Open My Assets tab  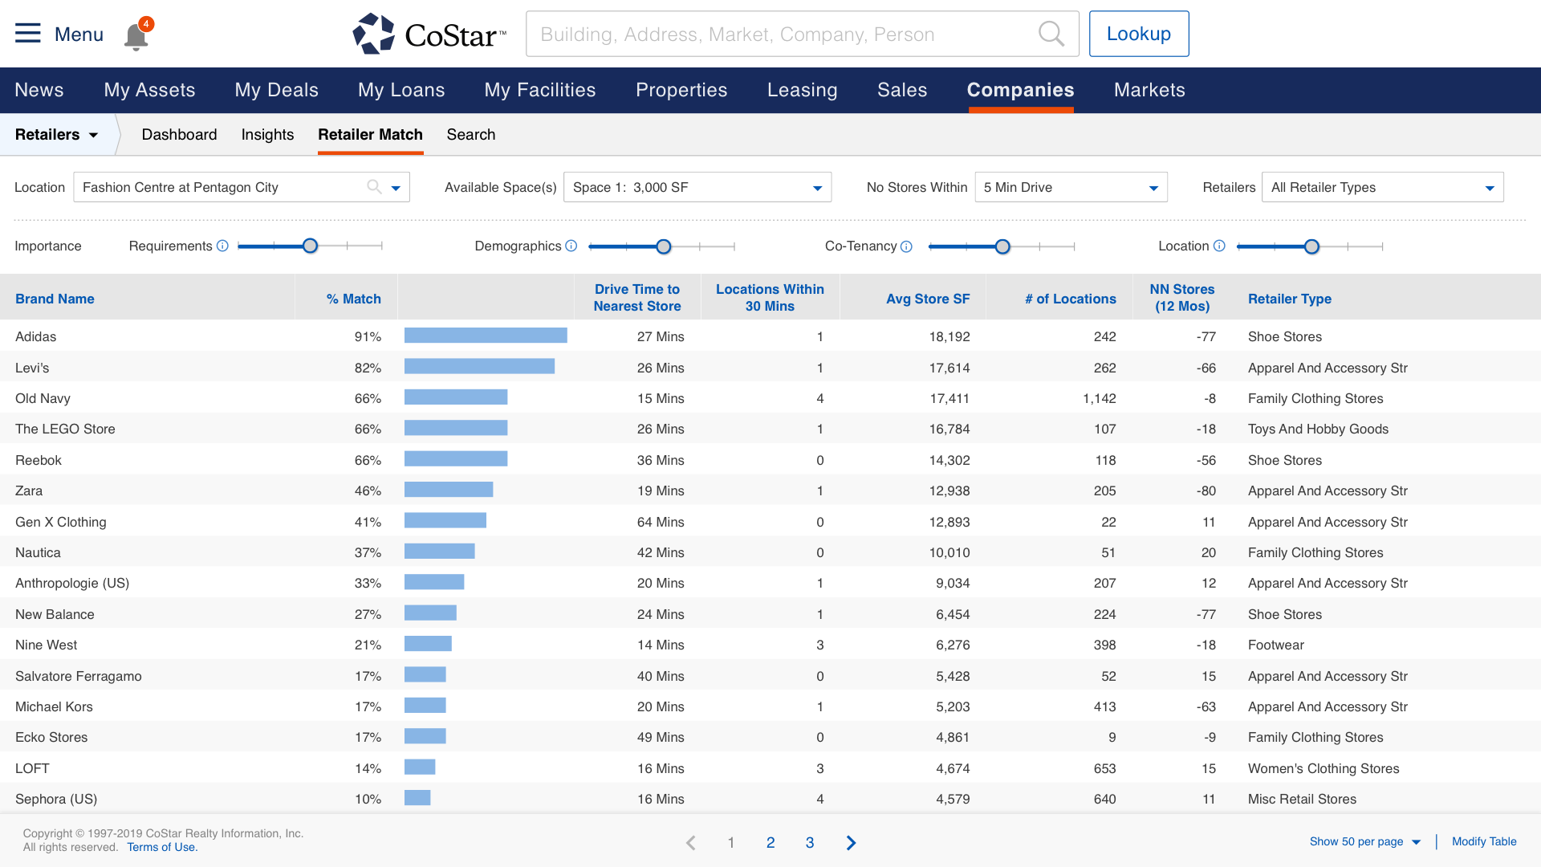[149, 90]
